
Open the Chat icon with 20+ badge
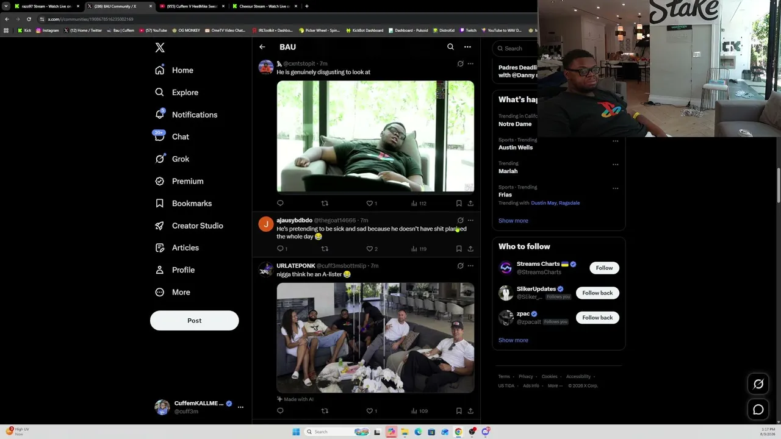[160, 137]
